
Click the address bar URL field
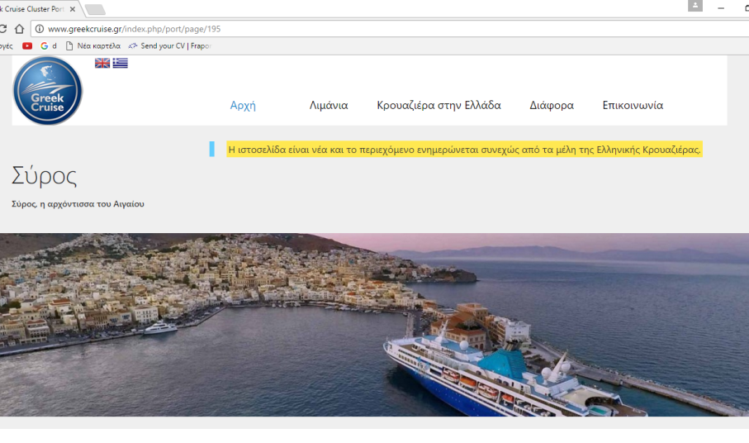330,29
